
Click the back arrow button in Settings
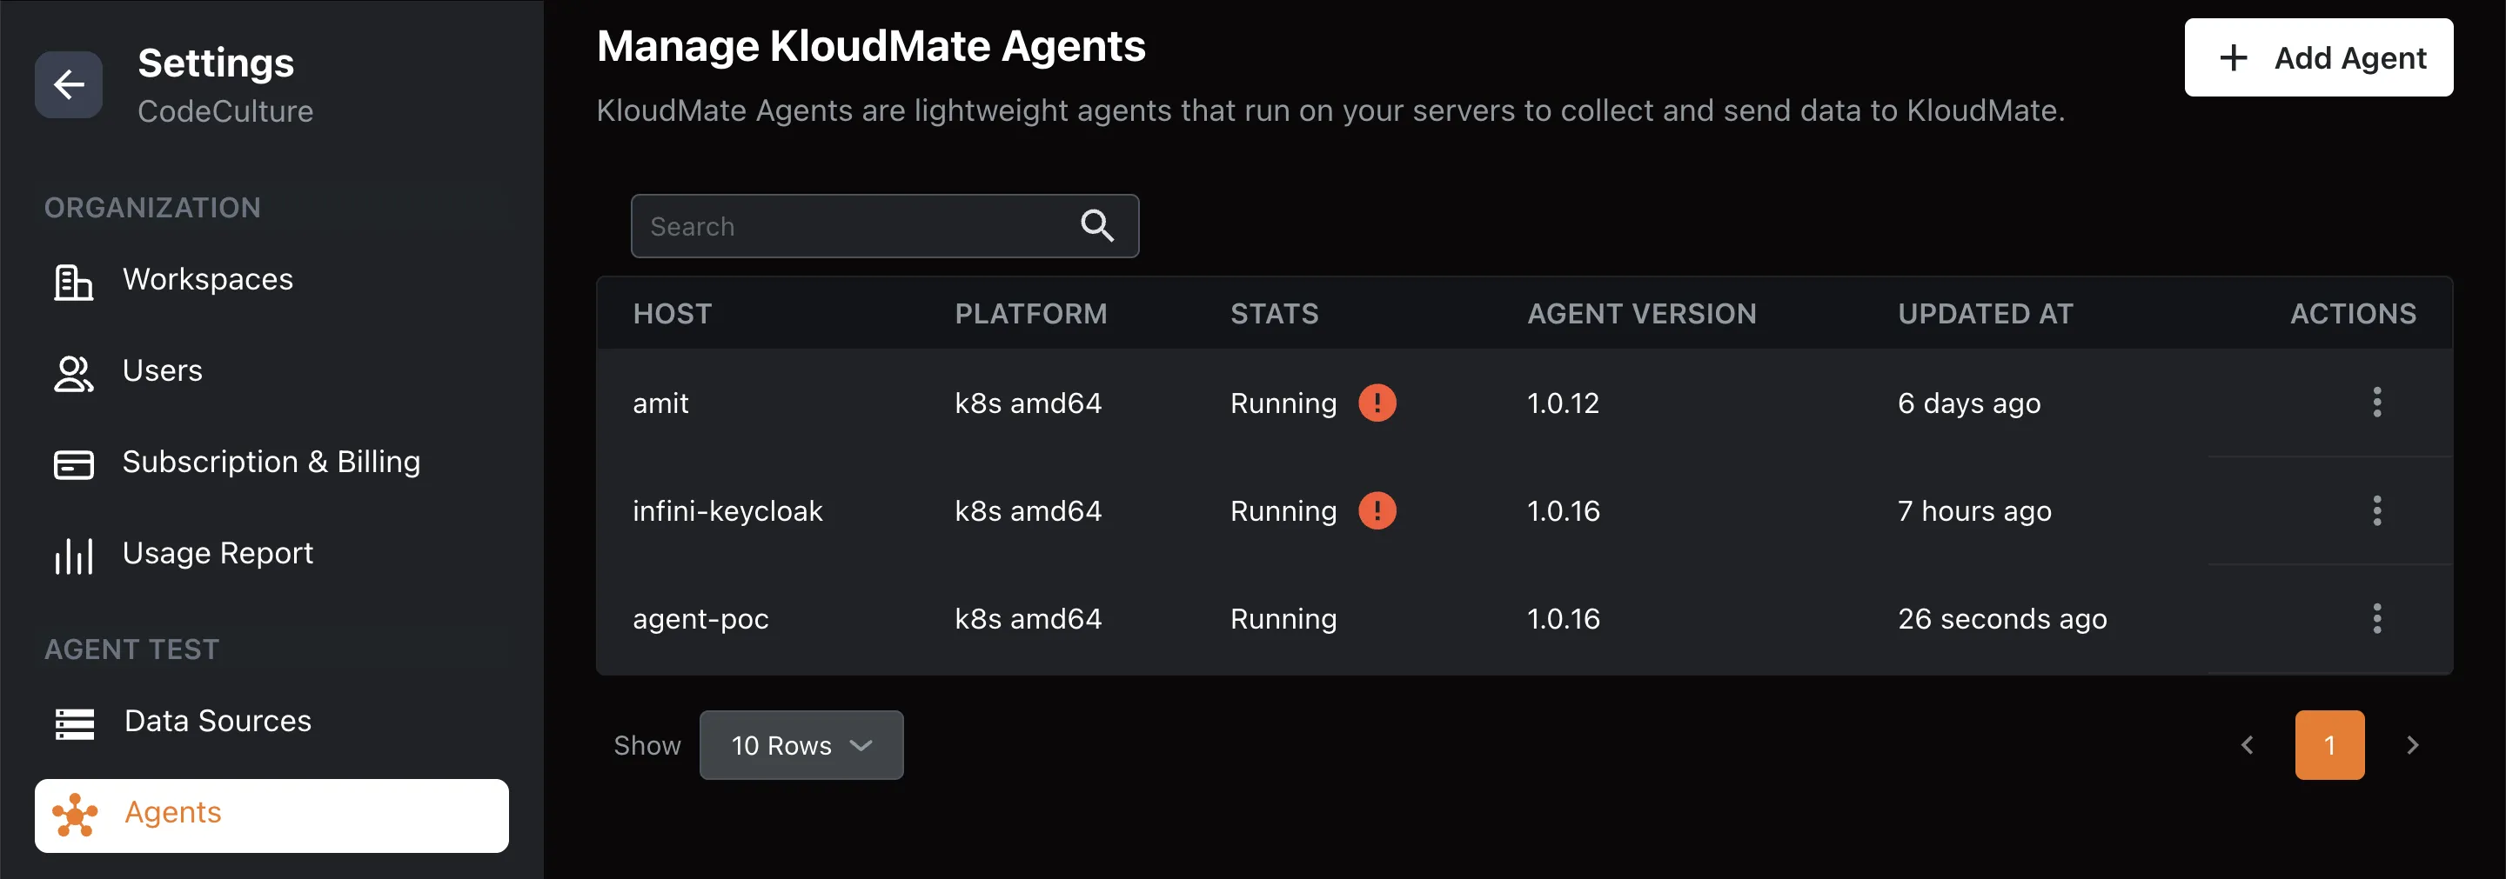click(x=68, y=84)
